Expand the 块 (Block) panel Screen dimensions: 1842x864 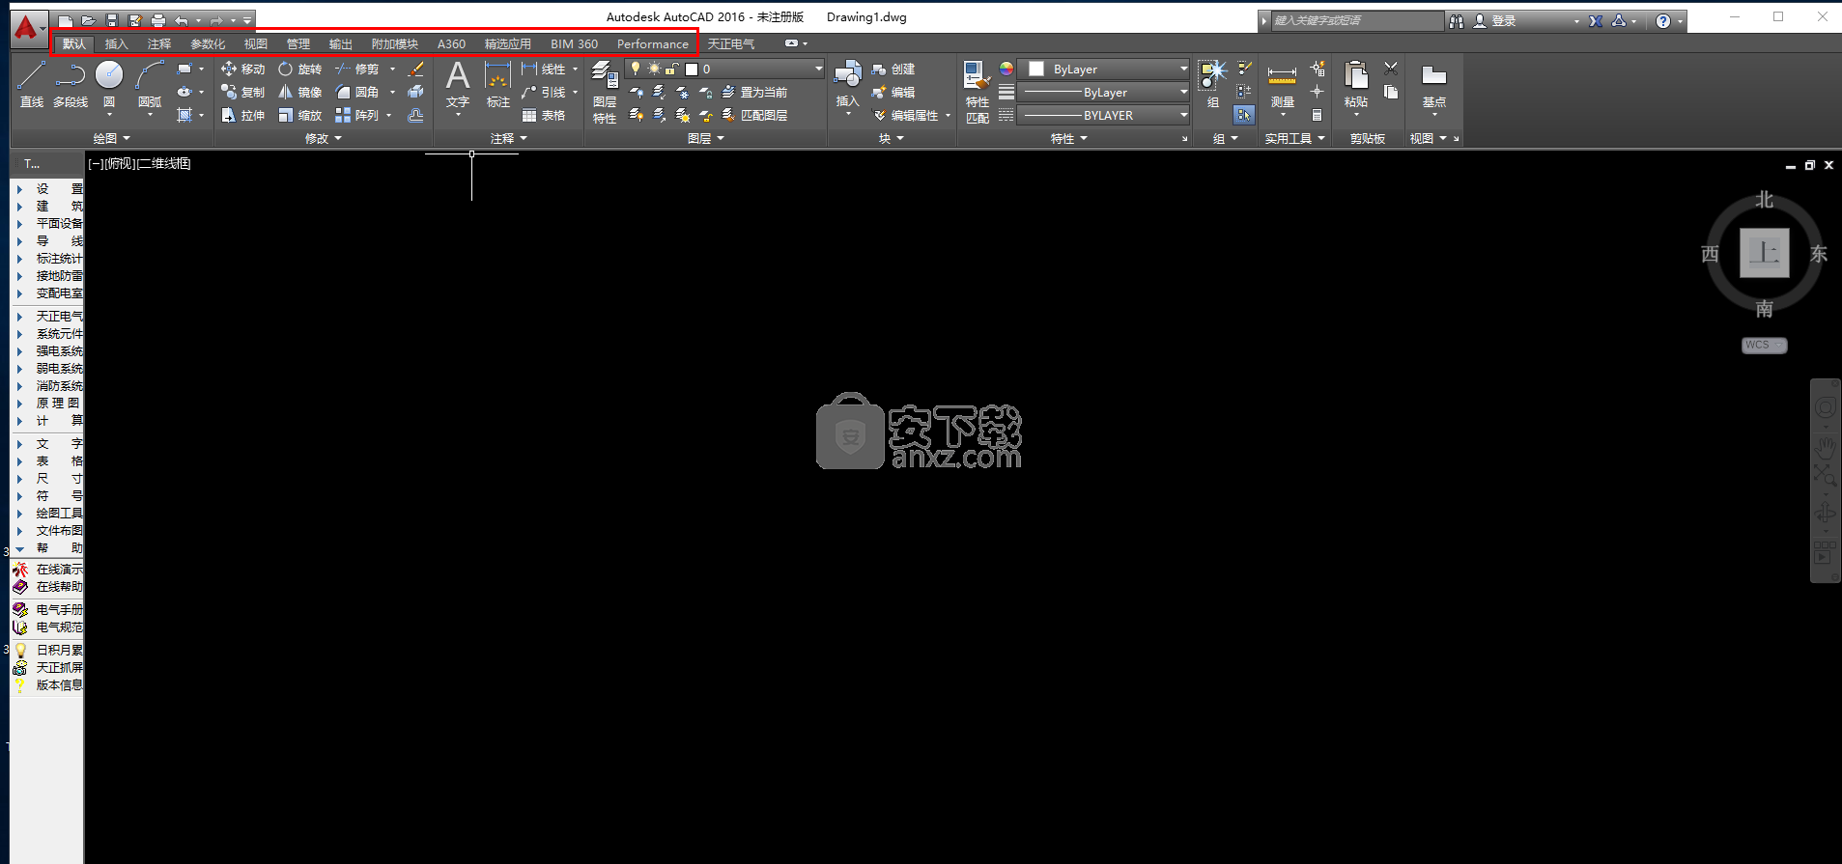click(x=892, y=139)
